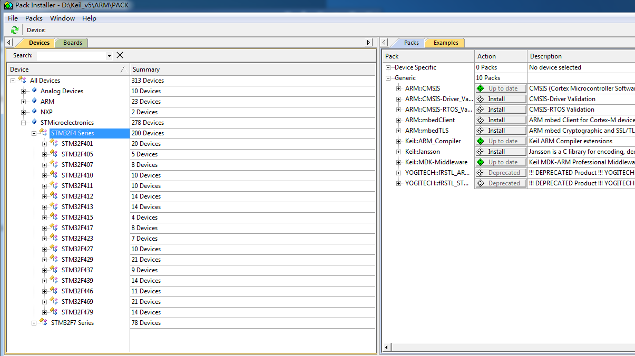635x356 pixels.
Task: Install the ARM::mbedTLS pack
Action: tap(501, 131)
